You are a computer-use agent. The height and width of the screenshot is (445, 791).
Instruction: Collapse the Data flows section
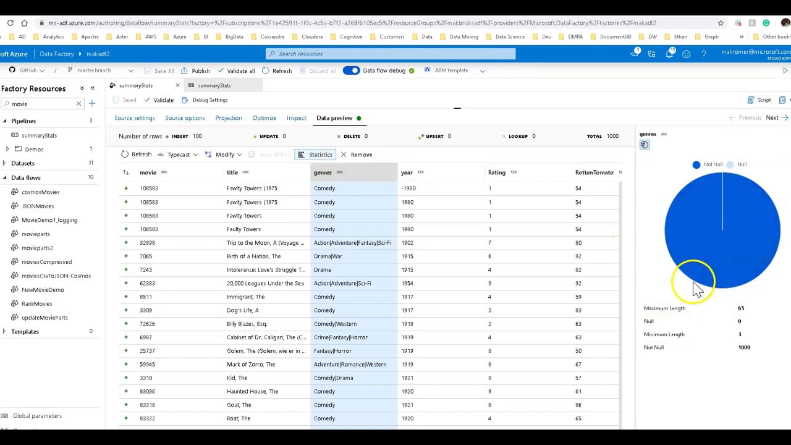(x=4, y=177)
